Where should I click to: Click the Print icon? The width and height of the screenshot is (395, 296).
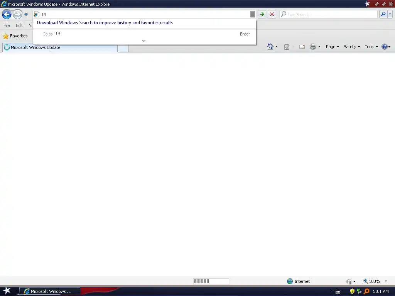click(312, 47)
